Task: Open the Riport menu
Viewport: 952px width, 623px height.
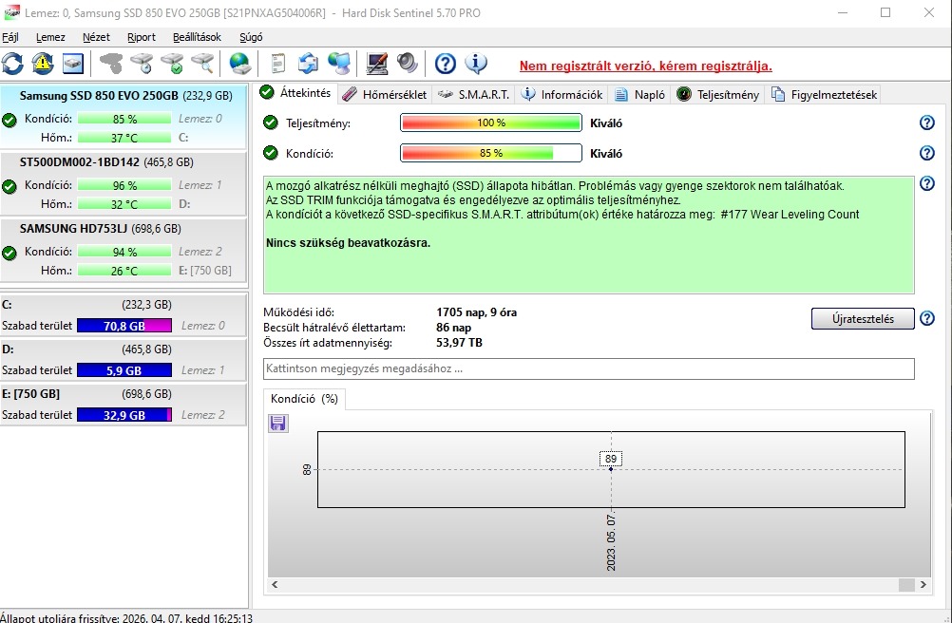Action: point(142,37)
